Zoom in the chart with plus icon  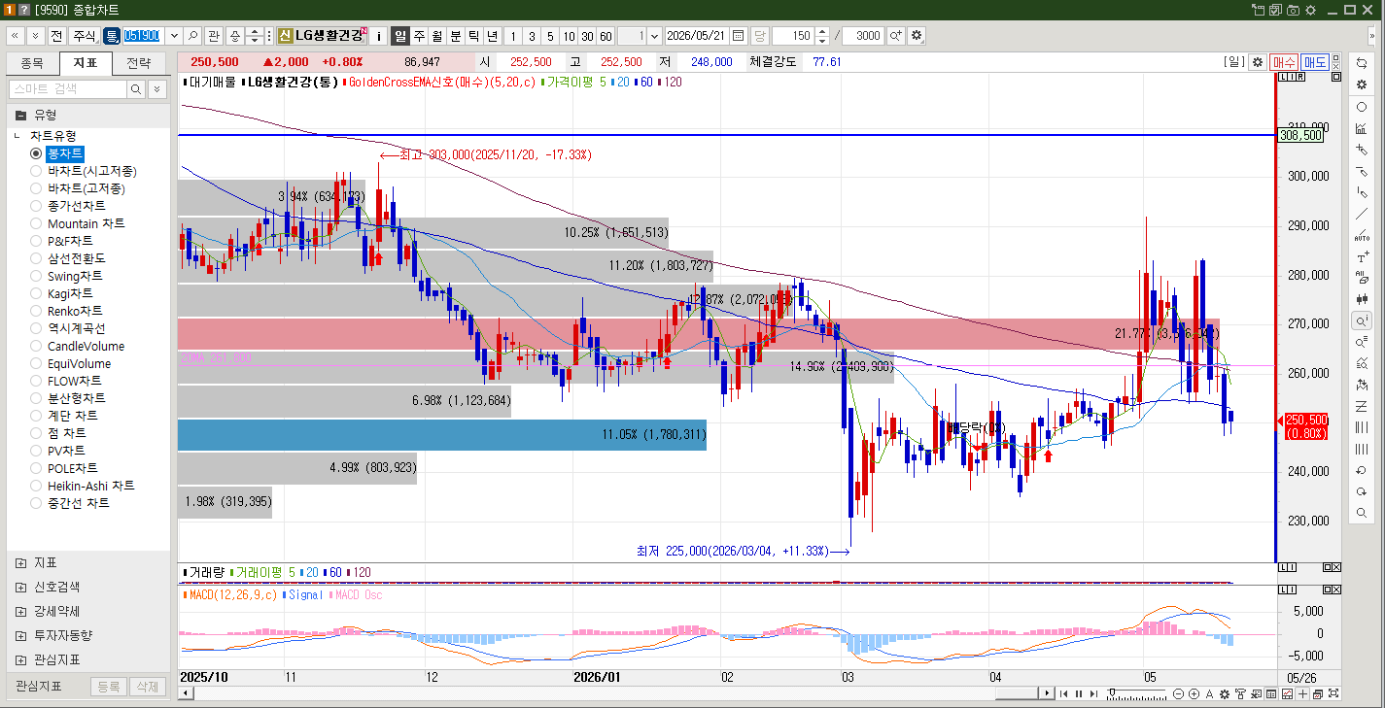pos(1195,693)
